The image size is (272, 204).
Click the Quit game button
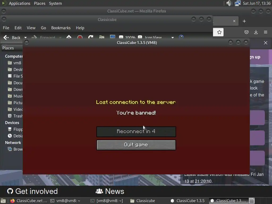click(x=136, y=145)
